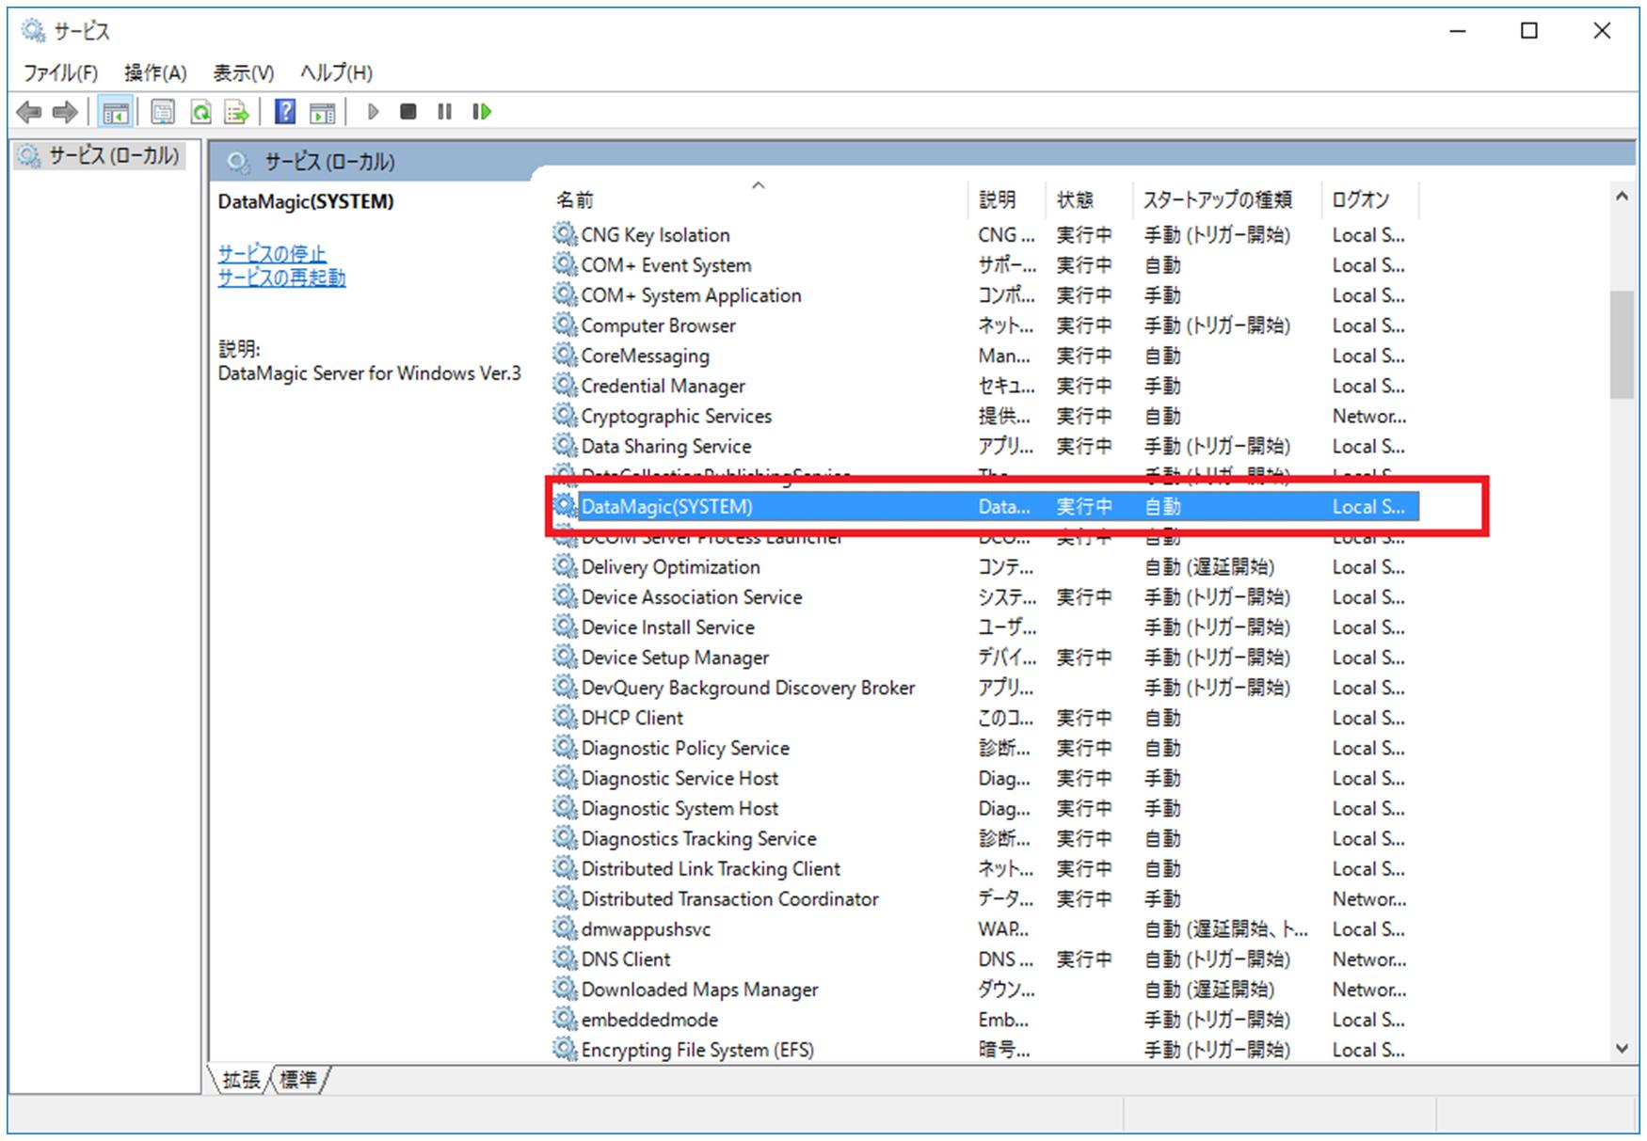The height and width of the screenshot is (1141, 1647).
Task: Click the サービスの再起動 link
Action: click(x=281, y=277)
